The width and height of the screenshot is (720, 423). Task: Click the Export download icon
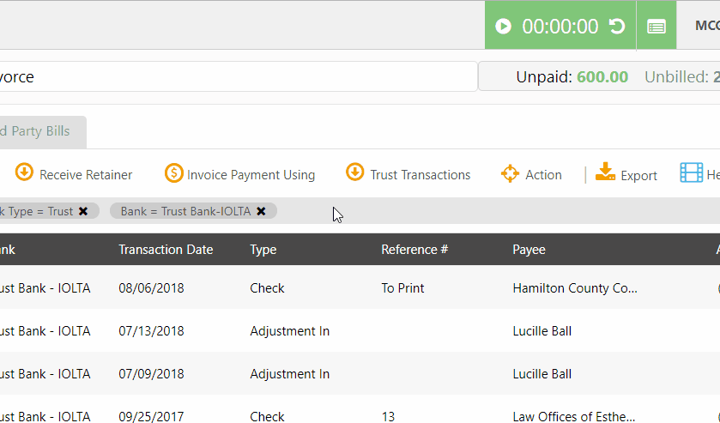pos(606,172)
